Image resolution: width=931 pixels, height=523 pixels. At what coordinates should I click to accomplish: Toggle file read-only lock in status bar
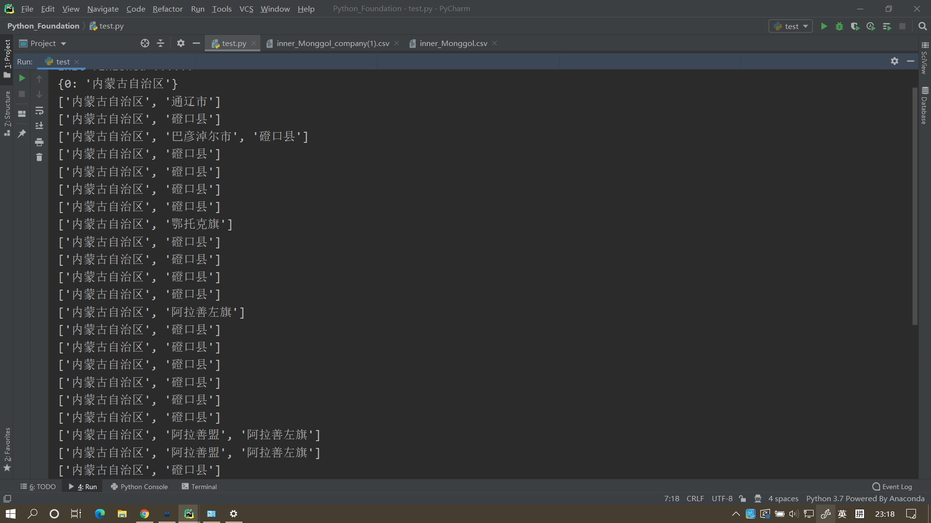coord(743,499)
